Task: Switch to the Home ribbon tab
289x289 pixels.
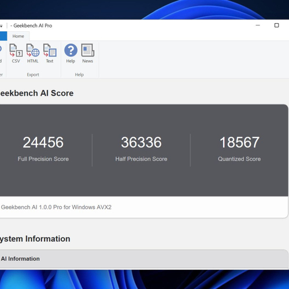Action: point(18,36)
